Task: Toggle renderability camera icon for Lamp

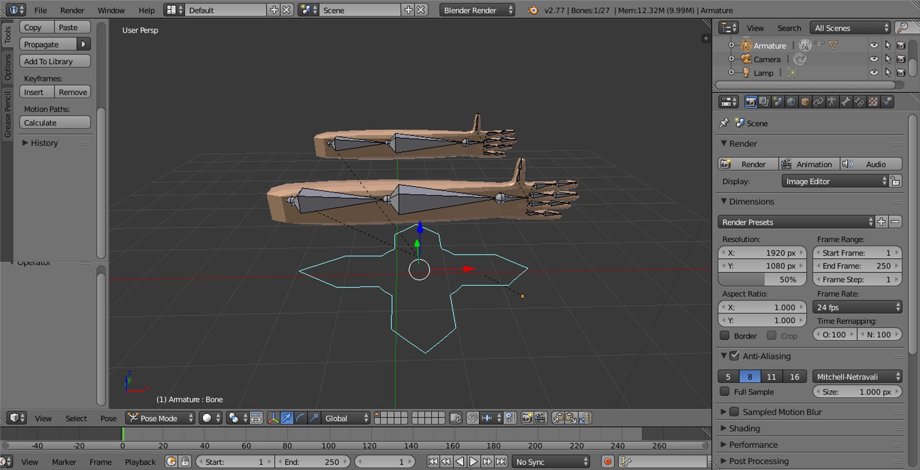Action: (901, 73)
